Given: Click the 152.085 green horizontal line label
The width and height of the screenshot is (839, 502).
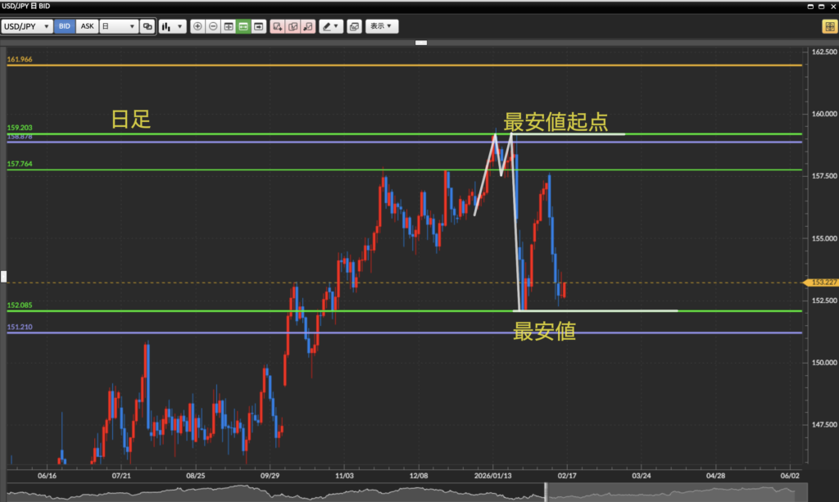Looking at the screenshot, I should [x=20, y=305].
